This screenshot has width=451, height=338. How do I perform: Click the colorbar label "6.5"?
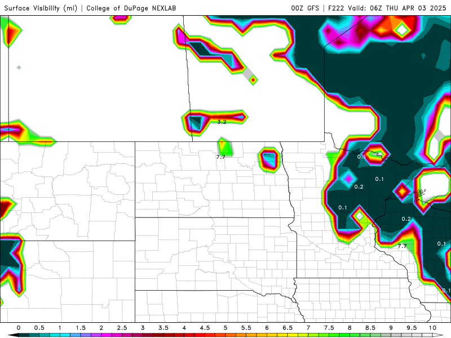coord(288,328)
